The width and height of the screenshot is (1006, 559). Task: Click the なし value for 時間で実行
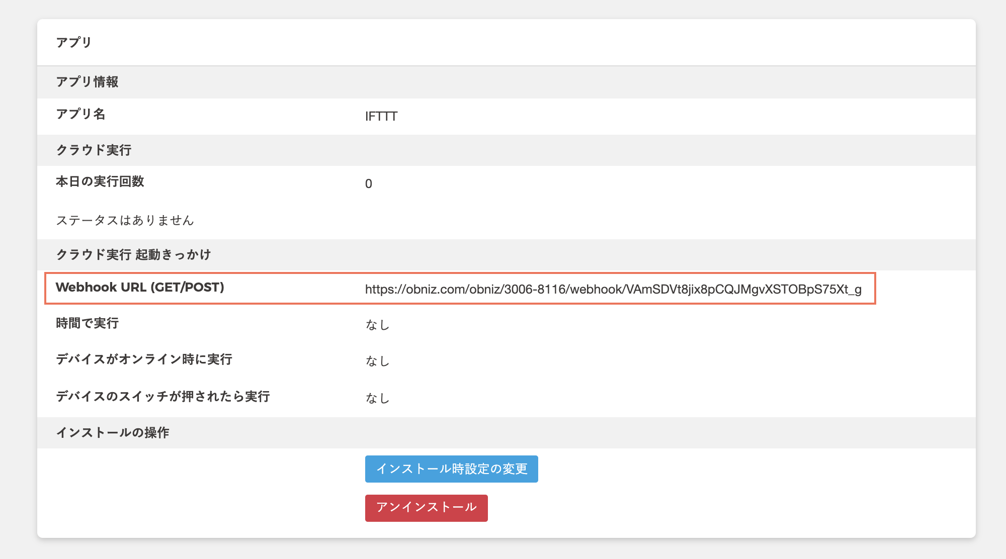(x=377, y=325)
